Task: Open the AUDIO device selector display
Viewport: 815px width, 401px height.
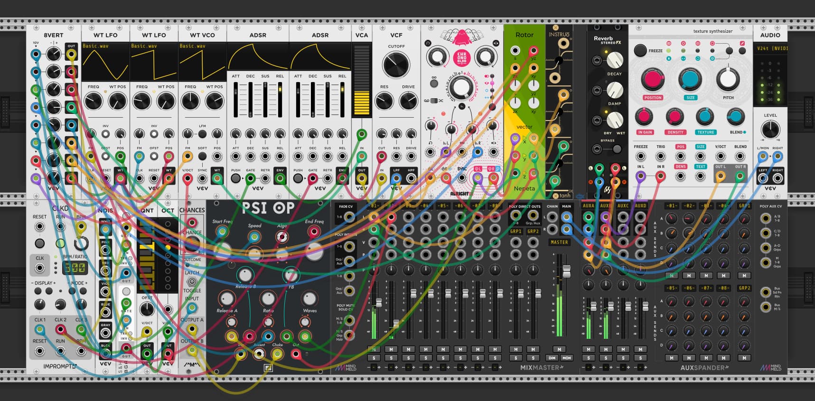Action: coord(770,48)
